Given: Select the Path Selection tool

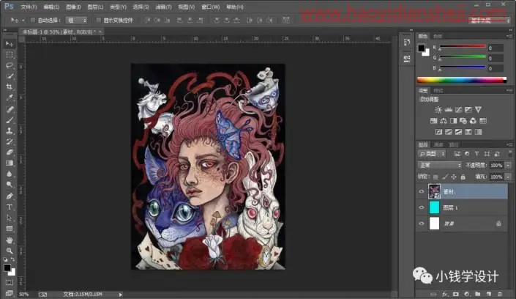Looking at the screenshot, I should [x=10, y=218].
